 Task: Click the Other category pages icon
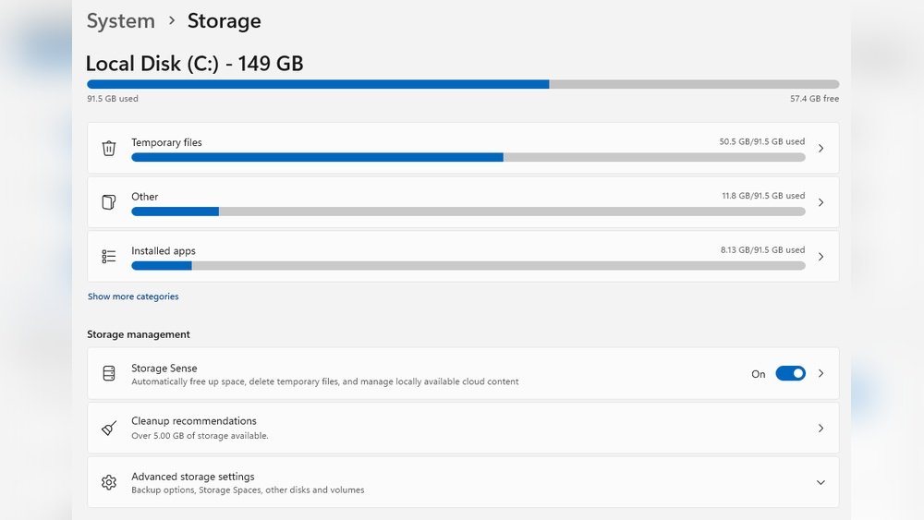[x=109, y=202]
